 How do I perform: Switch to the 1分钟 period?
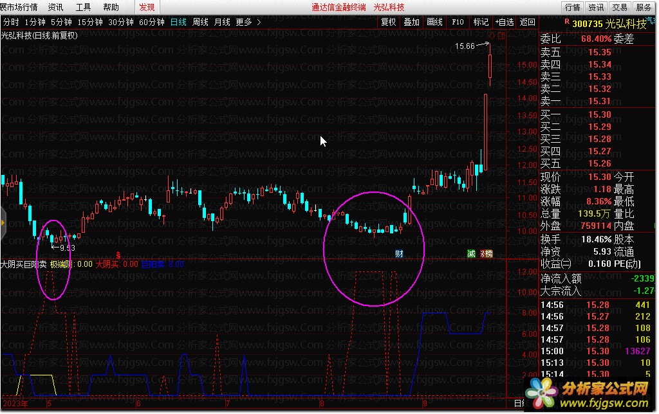[x=35, y=22]
